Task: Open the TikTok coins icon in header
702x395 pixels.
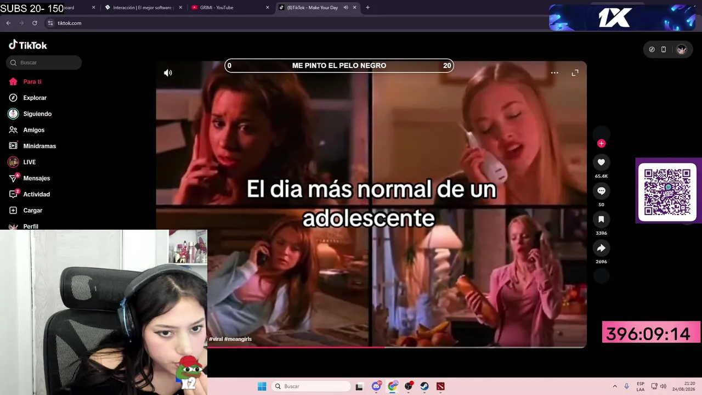Action: pos(652,49)
